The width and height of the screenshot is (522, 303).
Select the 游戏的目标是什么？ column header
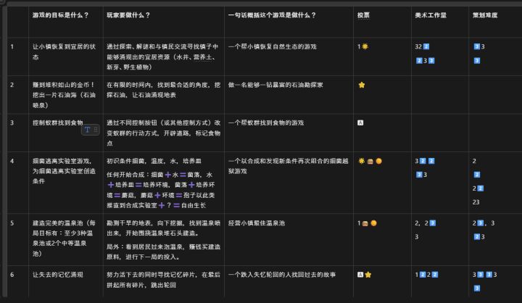(60, 15)
